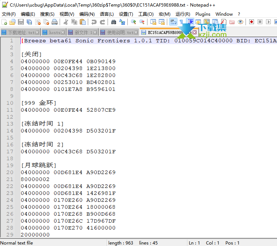The width and height of the screenshot is (277, 246).
Task: Close the current document via toolbar
Action: [38, 22]
